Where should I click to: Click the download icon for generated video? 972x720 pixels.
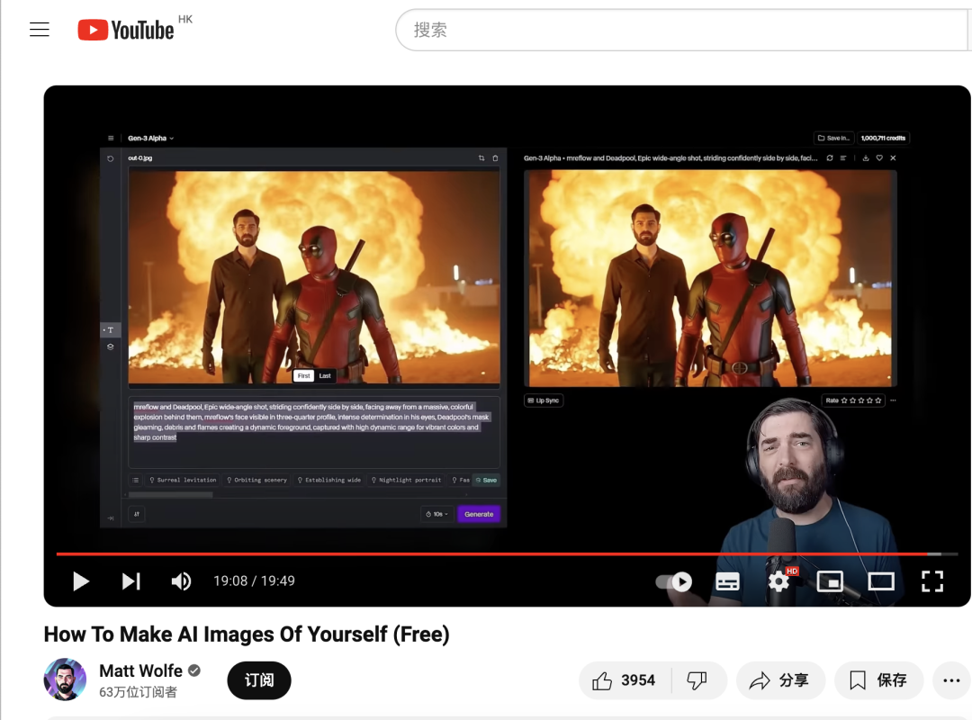866,158
